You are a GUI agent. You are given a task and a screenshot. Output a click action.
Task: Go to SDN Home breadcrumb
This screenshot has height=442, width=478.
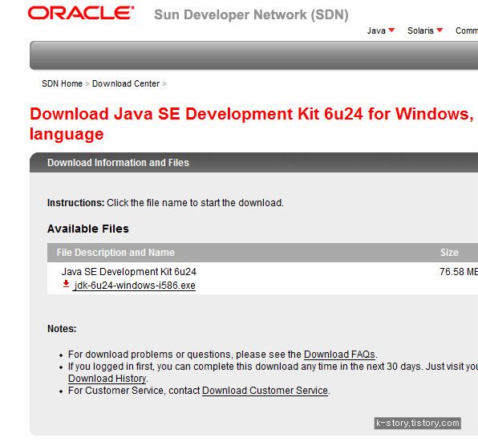63,83
